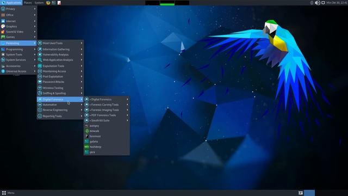Viewport: 348px width, 196px height.
Task: Expand the Information Gathering submenu arrow
Action: click(x=82, y=50)
